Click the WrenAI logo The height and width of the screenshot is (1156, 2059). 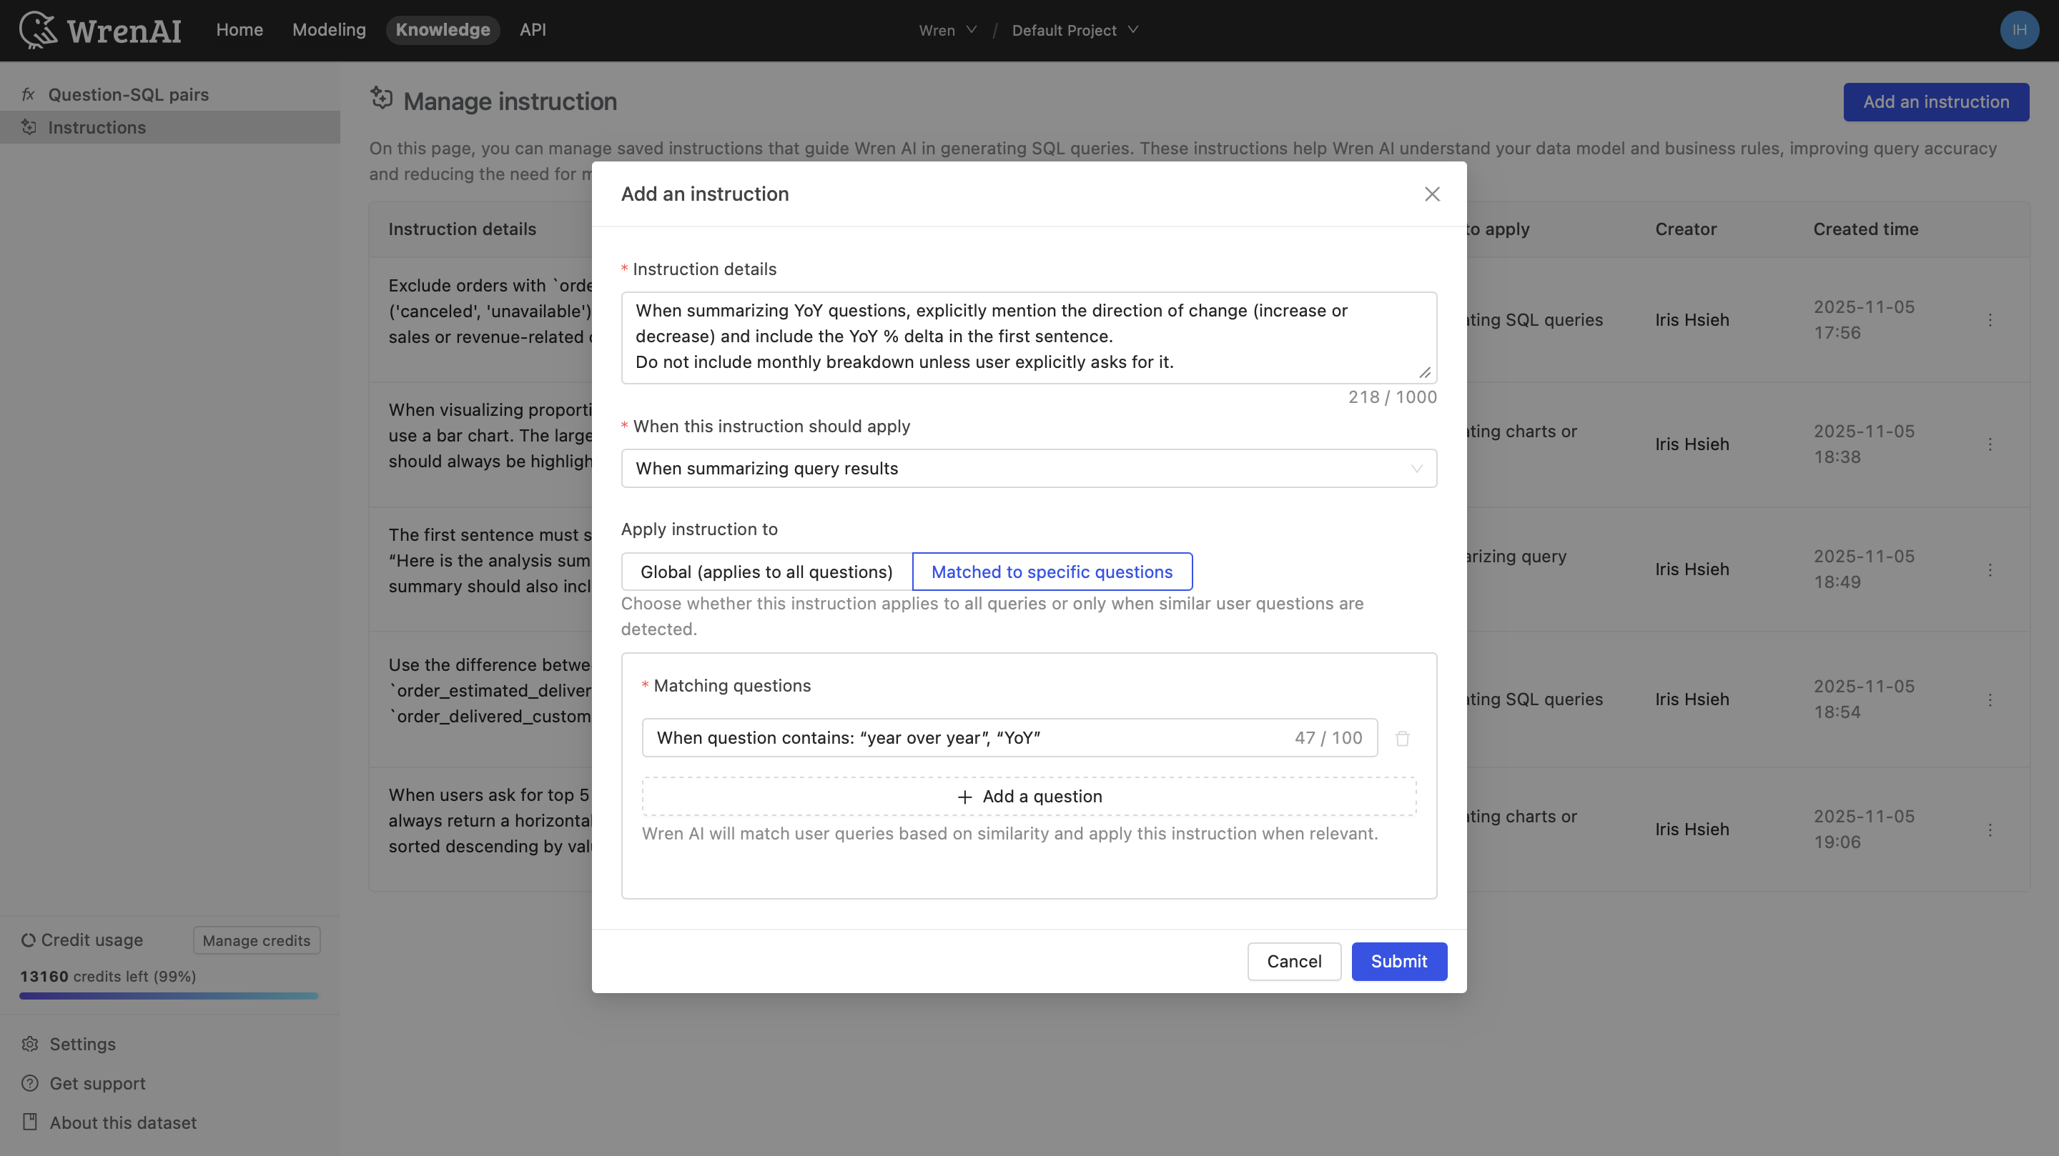pyautogui.click(x=100, y=29)
